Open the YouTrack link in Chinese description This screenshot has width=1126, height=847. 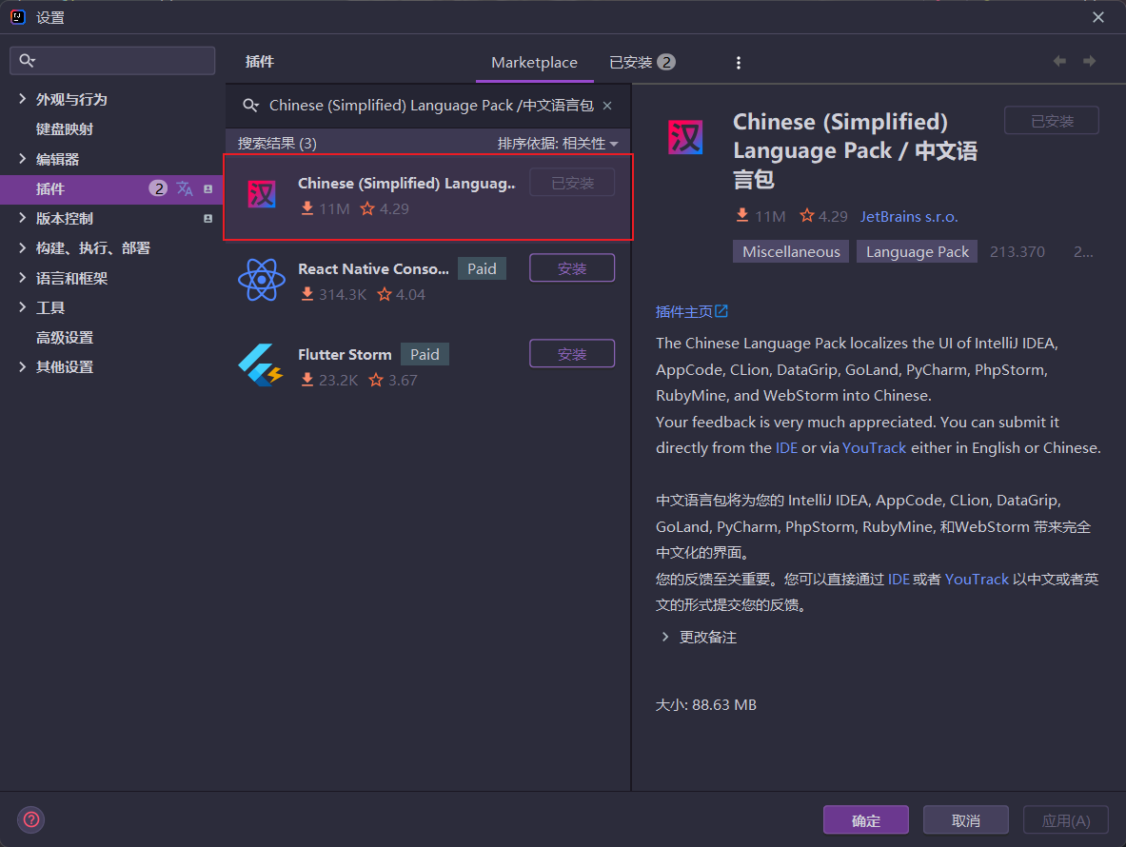tap(977, 580)
